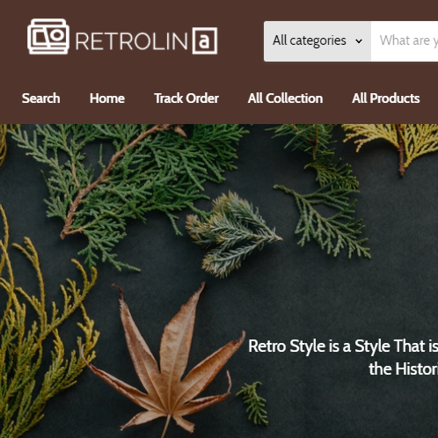Image resolution: width=438 pixels, height=438 pixels.
Task: Click the RETROLIN brand wordmark
Action: [x=131, y=41]
